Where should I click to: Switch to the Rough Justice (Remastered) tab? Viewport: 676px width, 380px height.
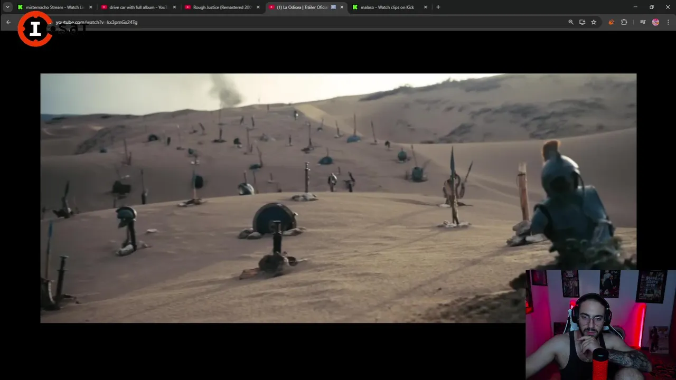pyautogui.click(x=222, y=7)
